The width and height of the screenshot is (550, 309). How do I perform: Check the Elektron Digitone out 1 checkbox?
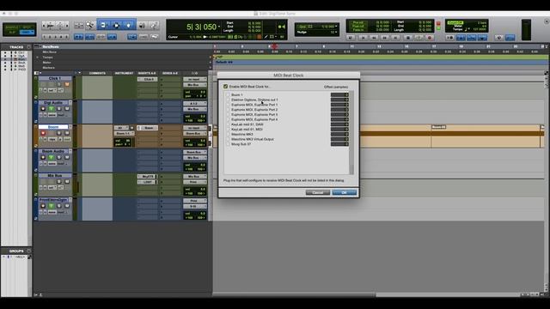coord(228,100)
